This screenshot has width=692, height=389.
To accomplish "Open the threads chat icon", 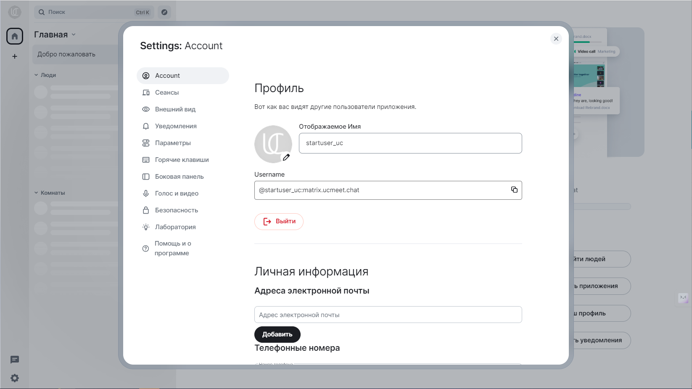I will click(15, 360).
